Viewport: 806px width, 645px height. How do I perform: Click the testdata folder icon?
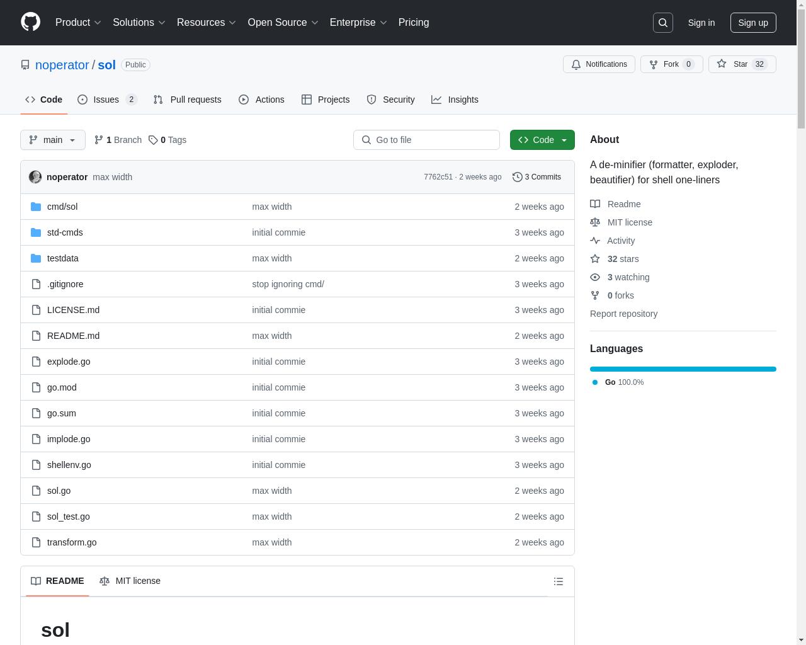pyautogui.click(x=36, y=258)
